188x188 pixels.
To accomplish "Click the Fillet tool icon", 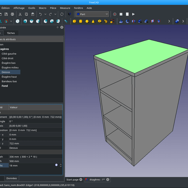I will (140, 21).
